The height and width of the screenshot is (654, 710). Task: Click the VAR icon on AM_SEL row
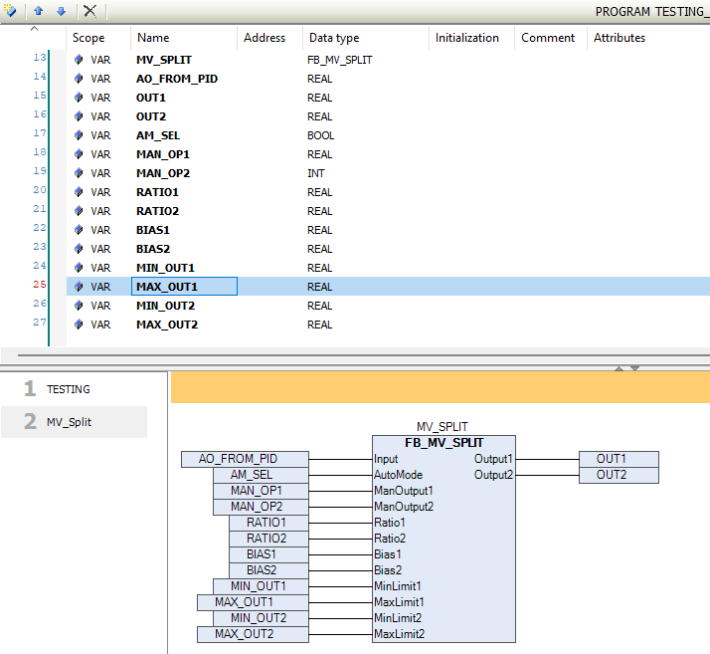(79, 135)
